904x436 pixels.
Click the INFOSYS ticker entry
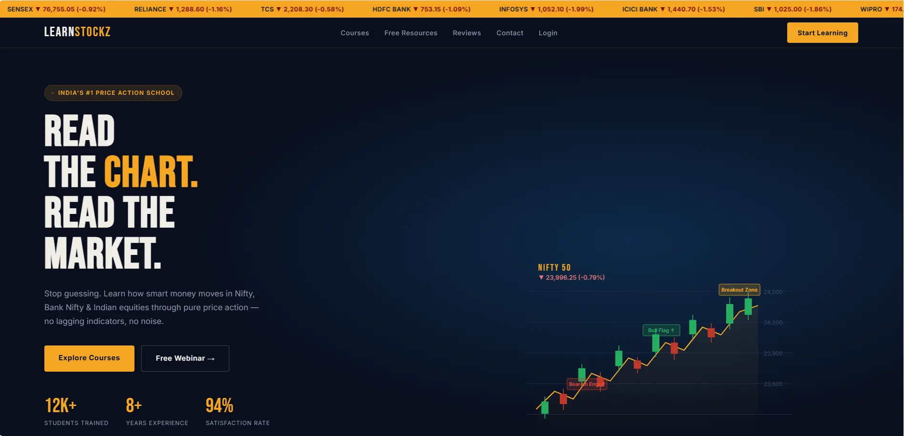tap(546, 9)
